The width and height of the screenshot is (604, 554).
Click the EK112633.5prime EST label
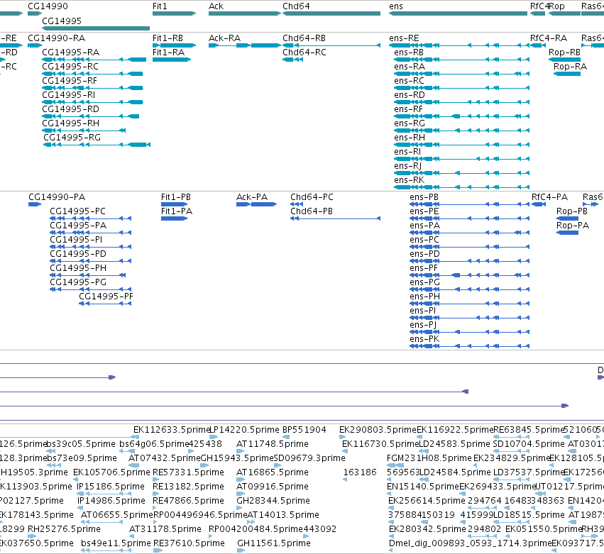pos(172,430)
